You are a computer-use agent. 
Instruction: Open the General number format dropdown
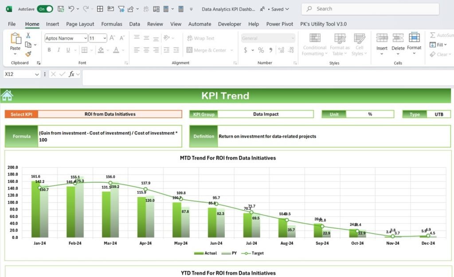click(268, 38)
